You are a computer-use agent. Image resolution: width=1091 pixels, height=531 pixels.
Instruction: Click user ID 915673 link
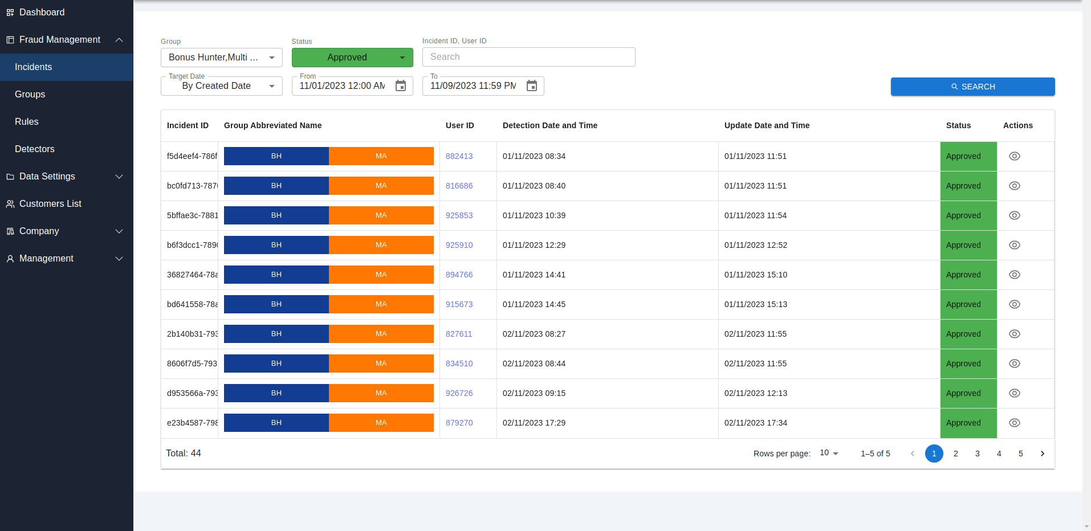459,304
